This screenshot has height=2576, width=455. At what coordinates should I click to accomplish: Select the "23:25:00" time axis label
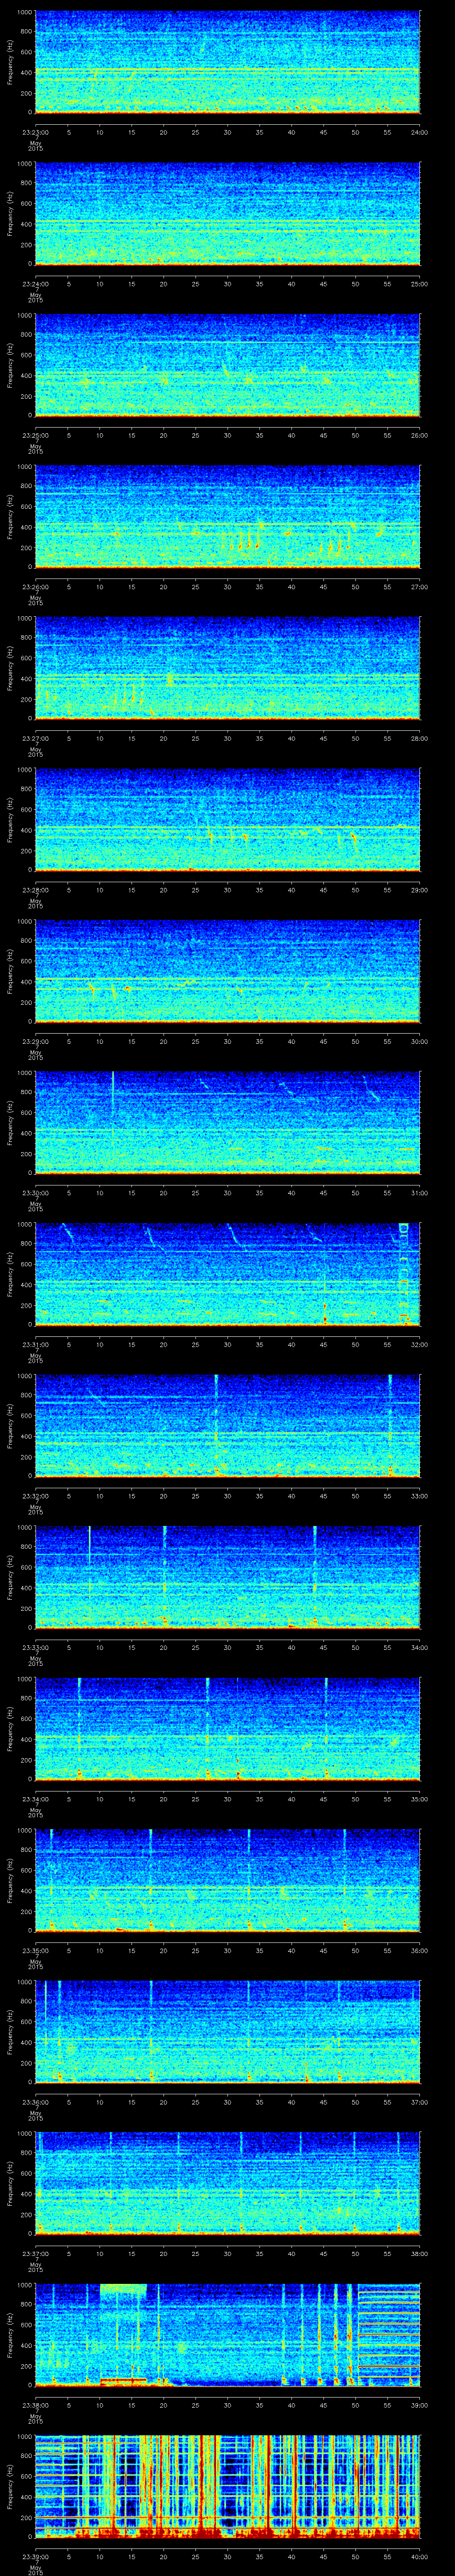pos(35,435)
